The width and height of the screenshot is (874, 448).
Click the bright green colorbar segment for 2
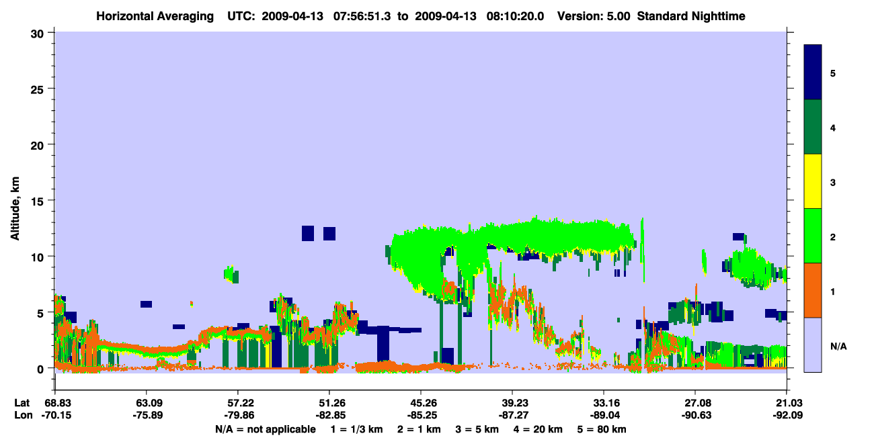pos(813,236)
